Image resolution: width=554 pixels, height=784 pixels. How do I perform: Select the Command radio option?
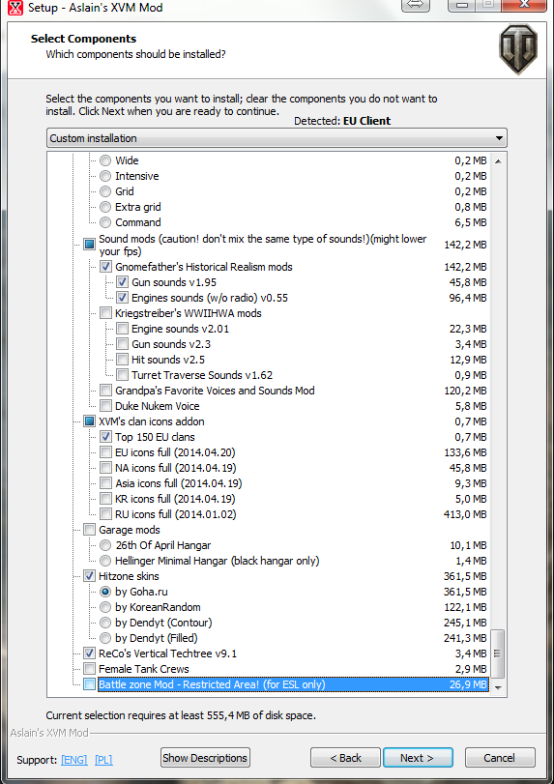pyautogui.click(x=105, y=222)
